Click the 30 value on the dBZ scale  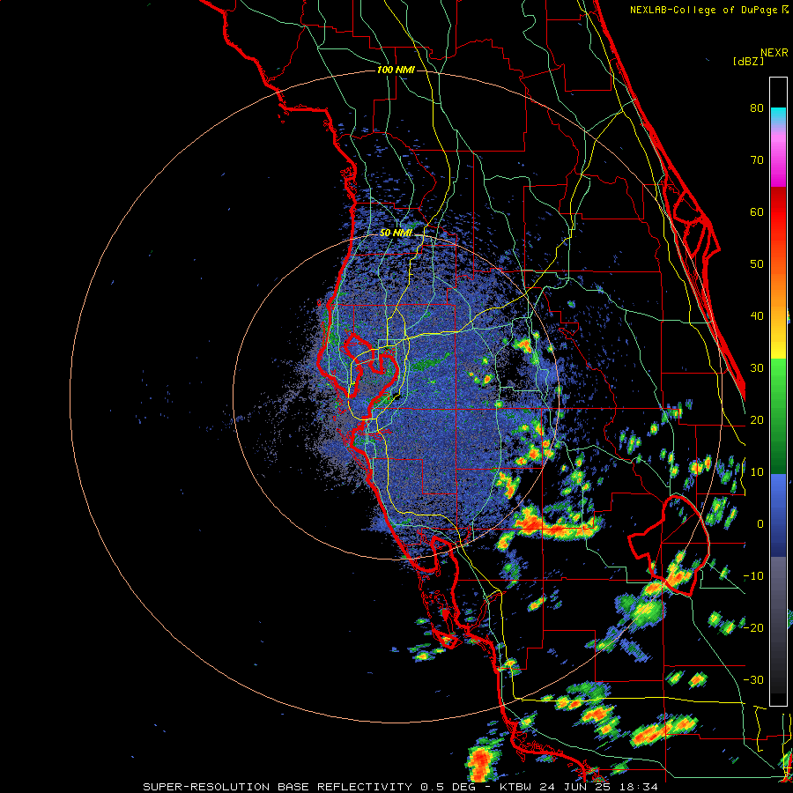(757, 368)
